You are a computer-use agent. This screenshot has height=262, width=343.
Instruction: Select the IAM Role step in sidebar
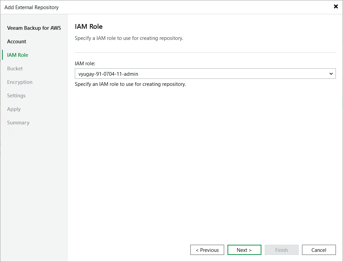coord(17,55)
